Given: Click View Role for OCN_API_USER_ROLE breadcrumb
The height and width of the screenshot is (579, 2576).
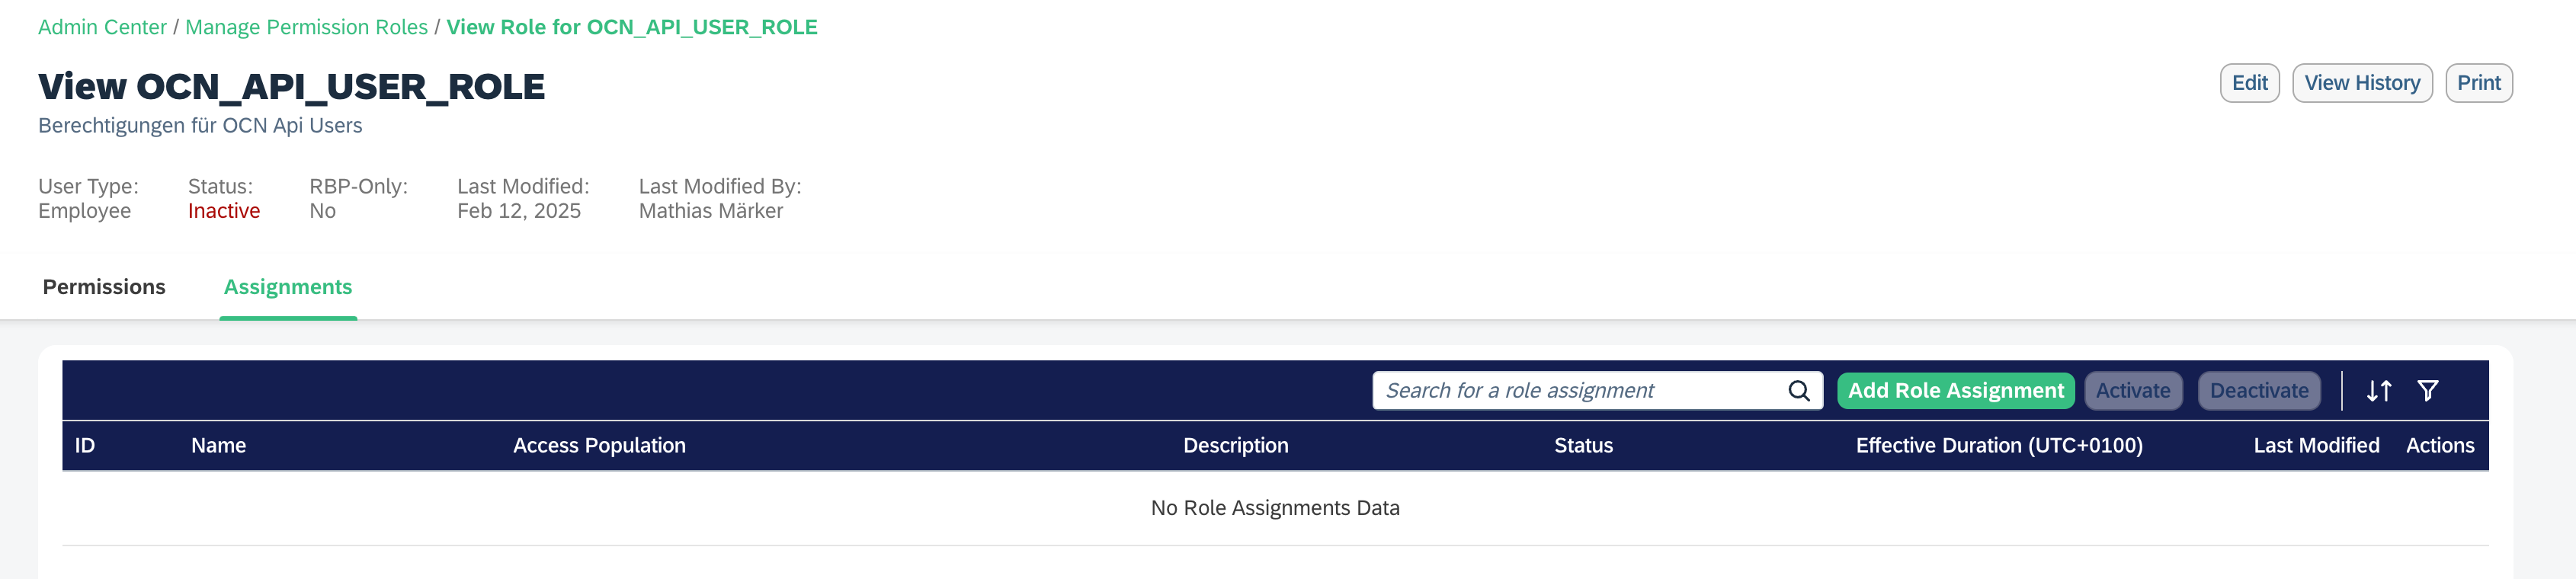Looking at the screenshot, I should (x=631, y=27).
